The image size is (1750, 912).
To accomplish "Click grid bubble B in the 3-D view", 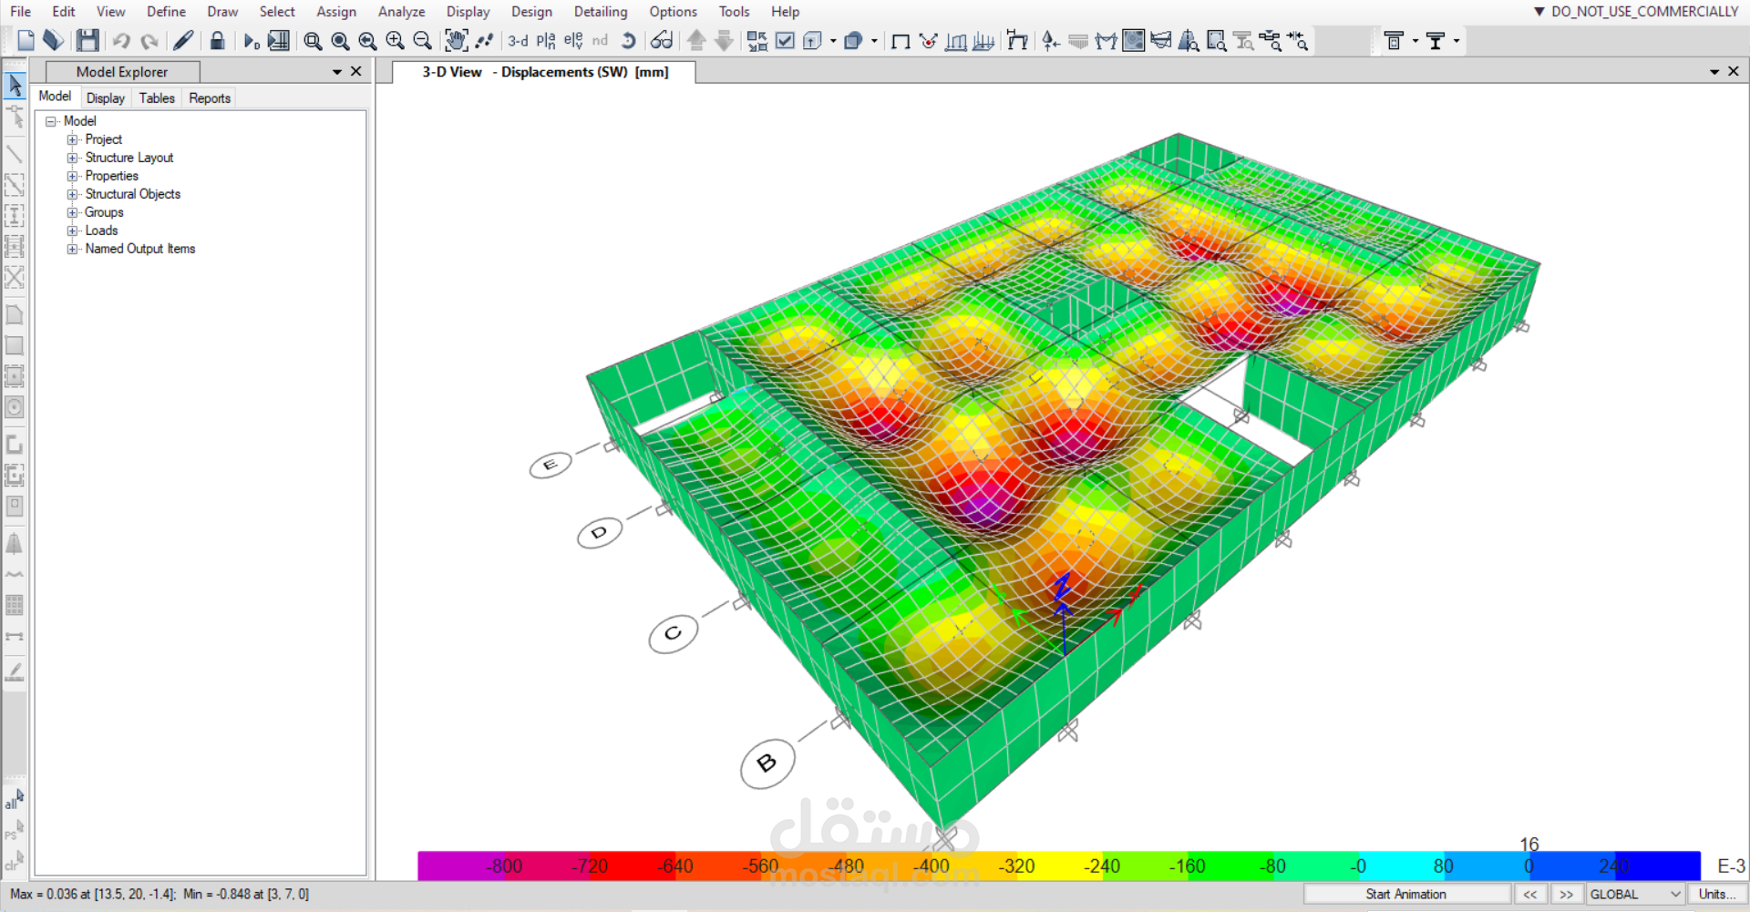I will click(767, 763).
